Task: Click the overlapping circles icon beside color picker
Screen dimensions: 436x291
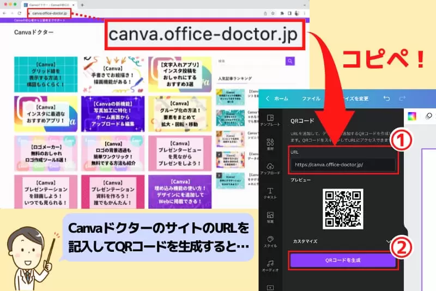Action: [x=429, y=116]
